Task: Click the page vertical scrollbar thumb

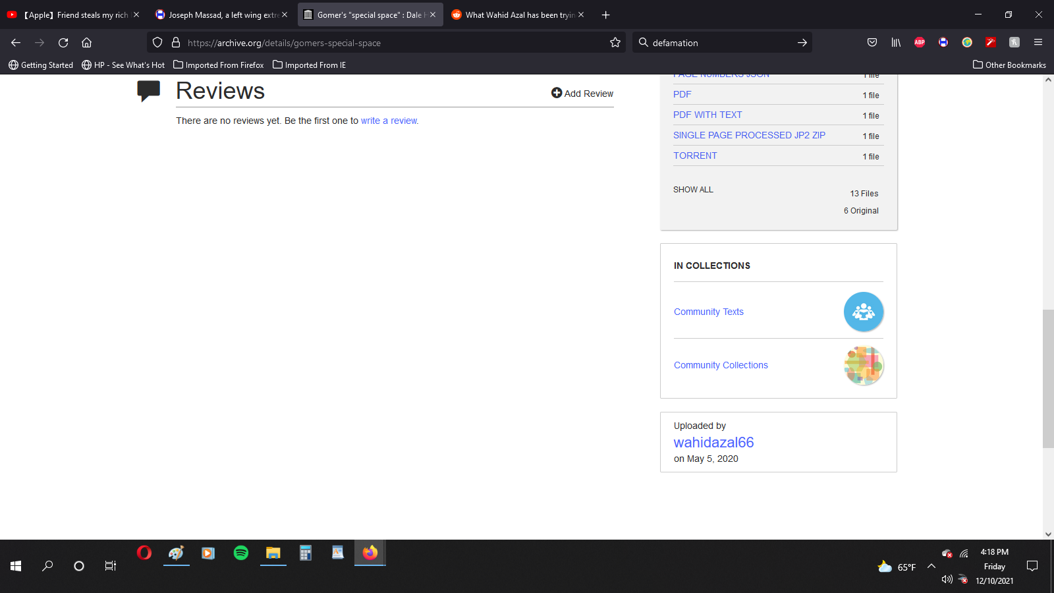Action: coord(1048,379)
